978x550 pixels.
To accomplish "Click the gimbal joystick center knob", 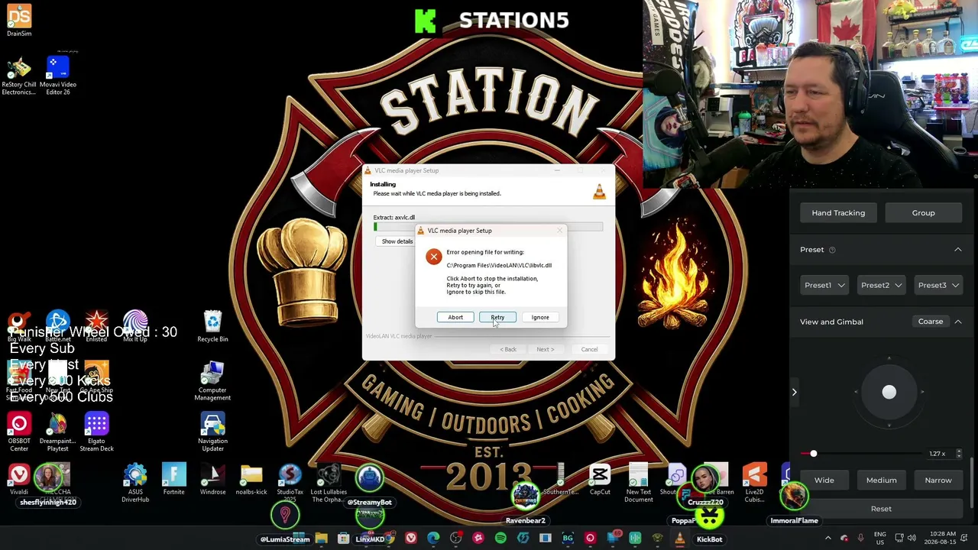I will coord(889,392).
